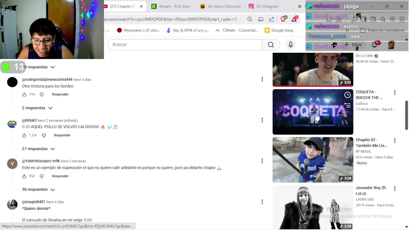
Task: Click bl0sk5 frog profile avatar
Action: (x=12, y=124)
